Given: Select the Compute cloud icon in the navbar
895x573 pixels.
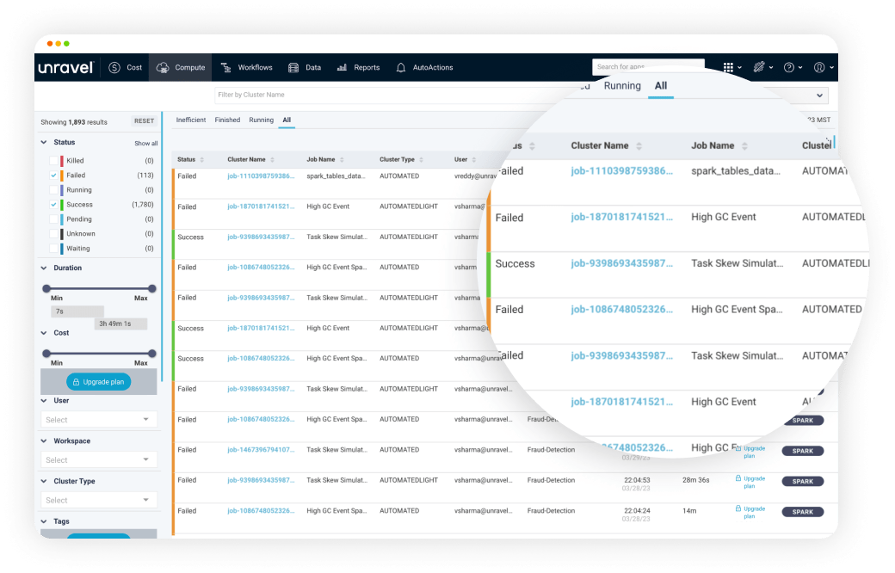Looking at the screenshot, I should 163,67.
